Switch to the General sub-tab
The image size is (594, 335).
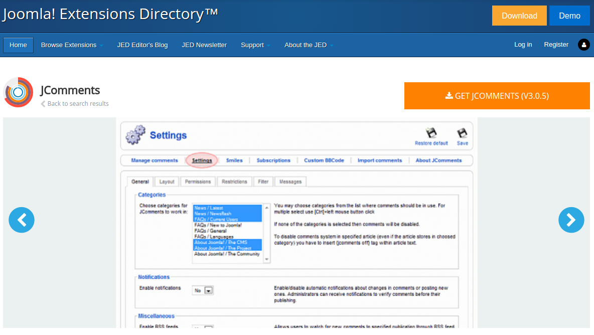tap(140, 182)
